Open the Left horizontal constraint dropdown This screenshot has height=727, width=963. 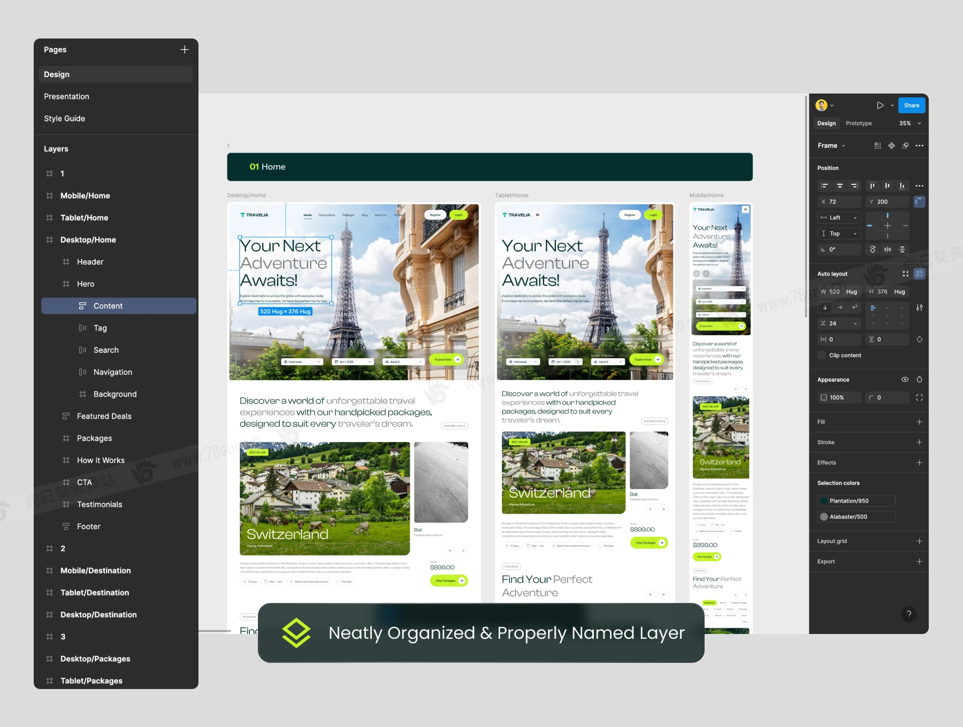tap(839, 218)
